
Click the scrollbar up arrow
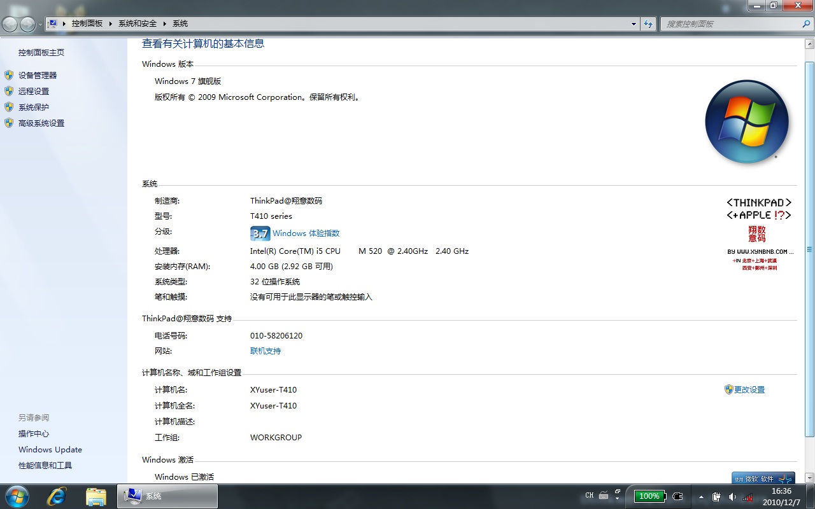[809, 43]
